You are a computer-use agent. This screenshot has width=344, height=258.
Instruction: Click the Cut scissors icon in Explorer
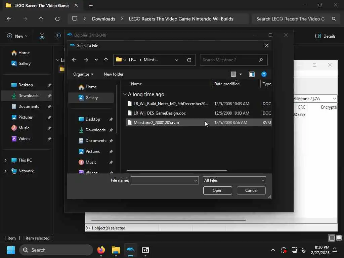click(42, 36)
